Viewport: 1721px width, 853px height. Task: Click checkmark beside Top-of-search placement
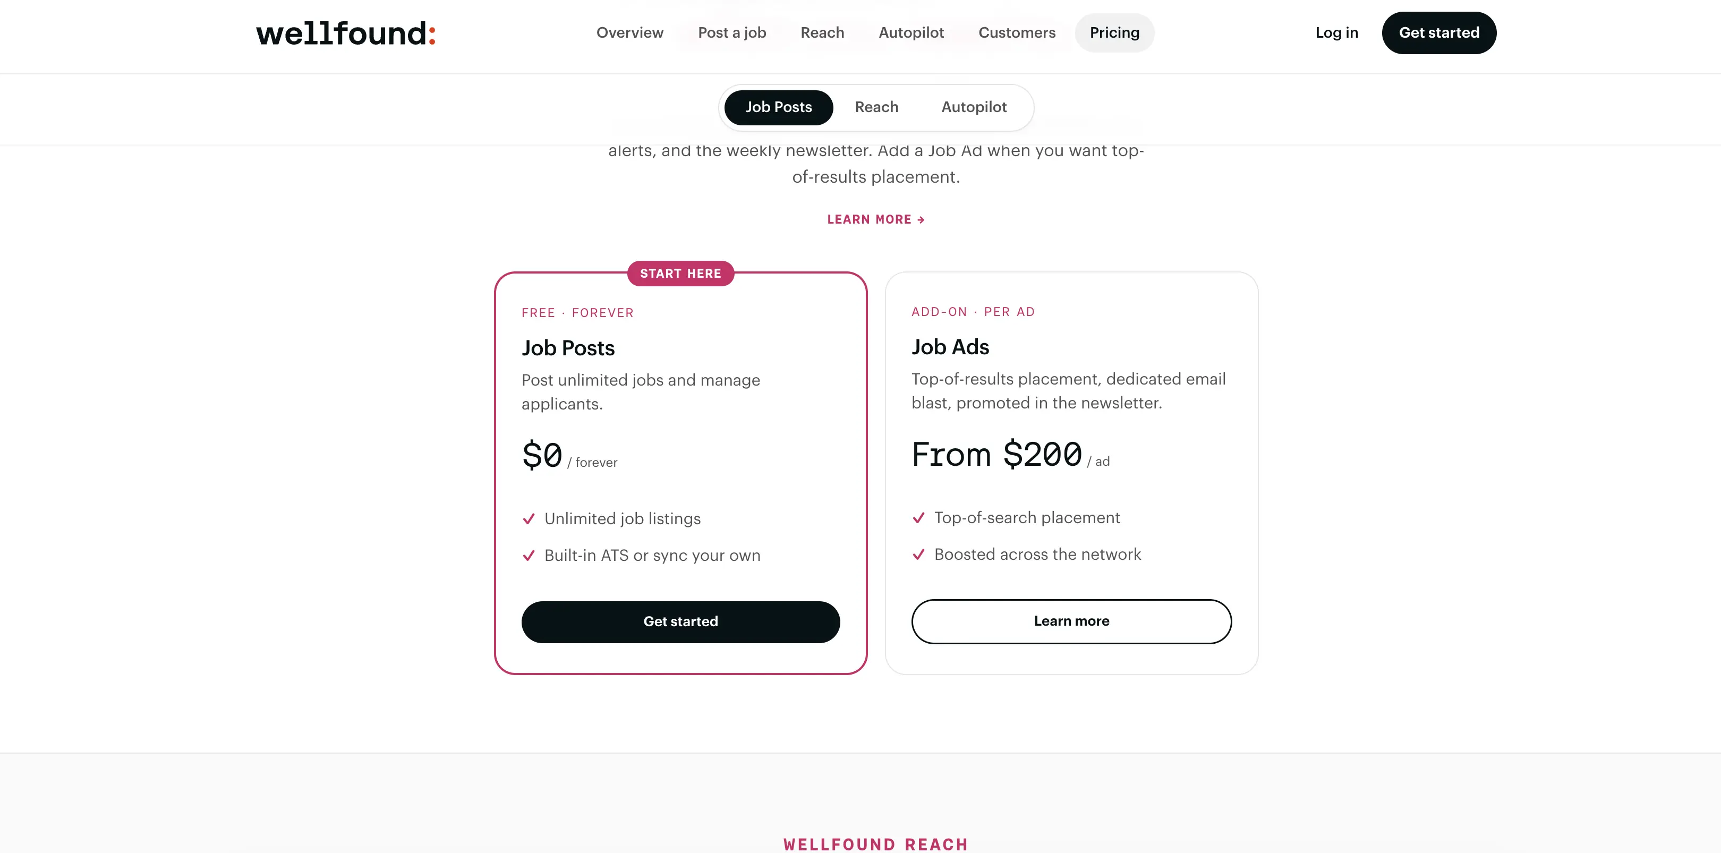click(x=918, y=518)
